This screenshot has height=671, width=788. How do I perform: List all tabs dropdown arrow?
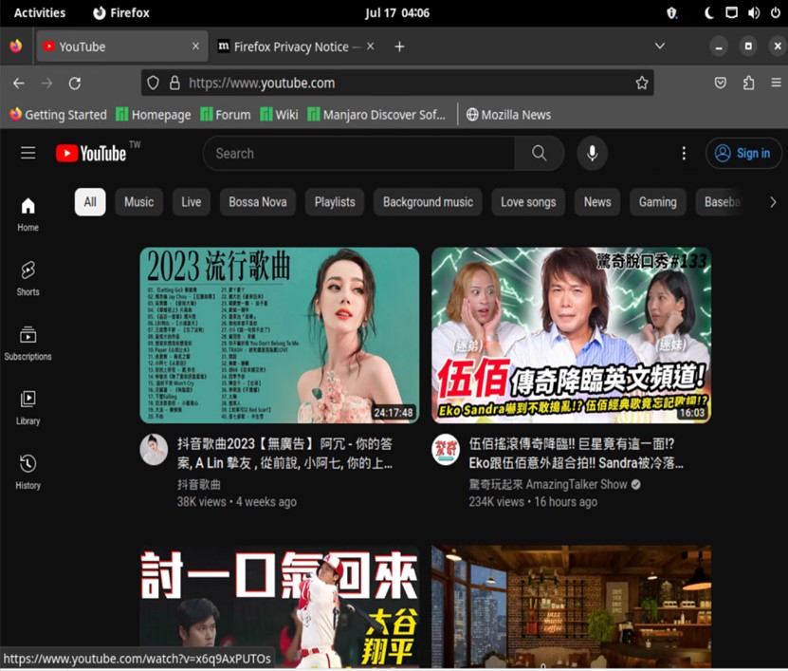tap(659, 47)
